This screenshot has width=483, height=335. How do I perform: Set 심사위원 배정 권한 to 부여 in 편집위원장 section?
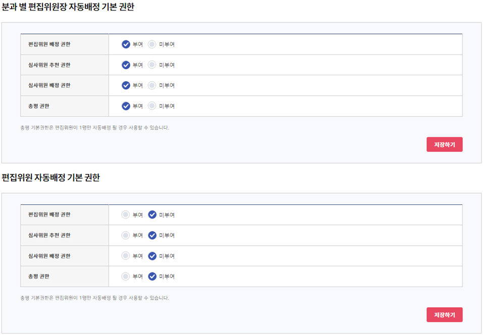point(126,85)
